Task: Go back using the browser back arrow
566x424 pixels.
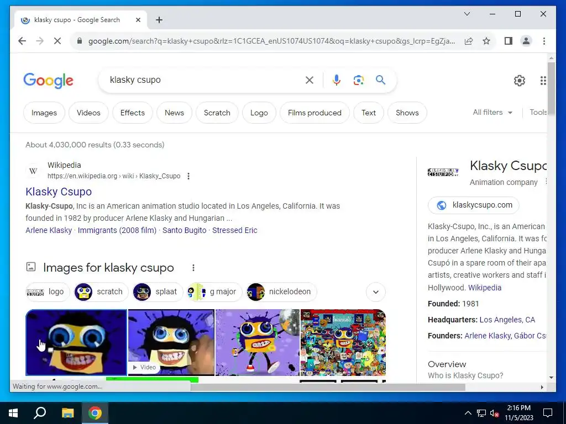Action: point(22,41)
